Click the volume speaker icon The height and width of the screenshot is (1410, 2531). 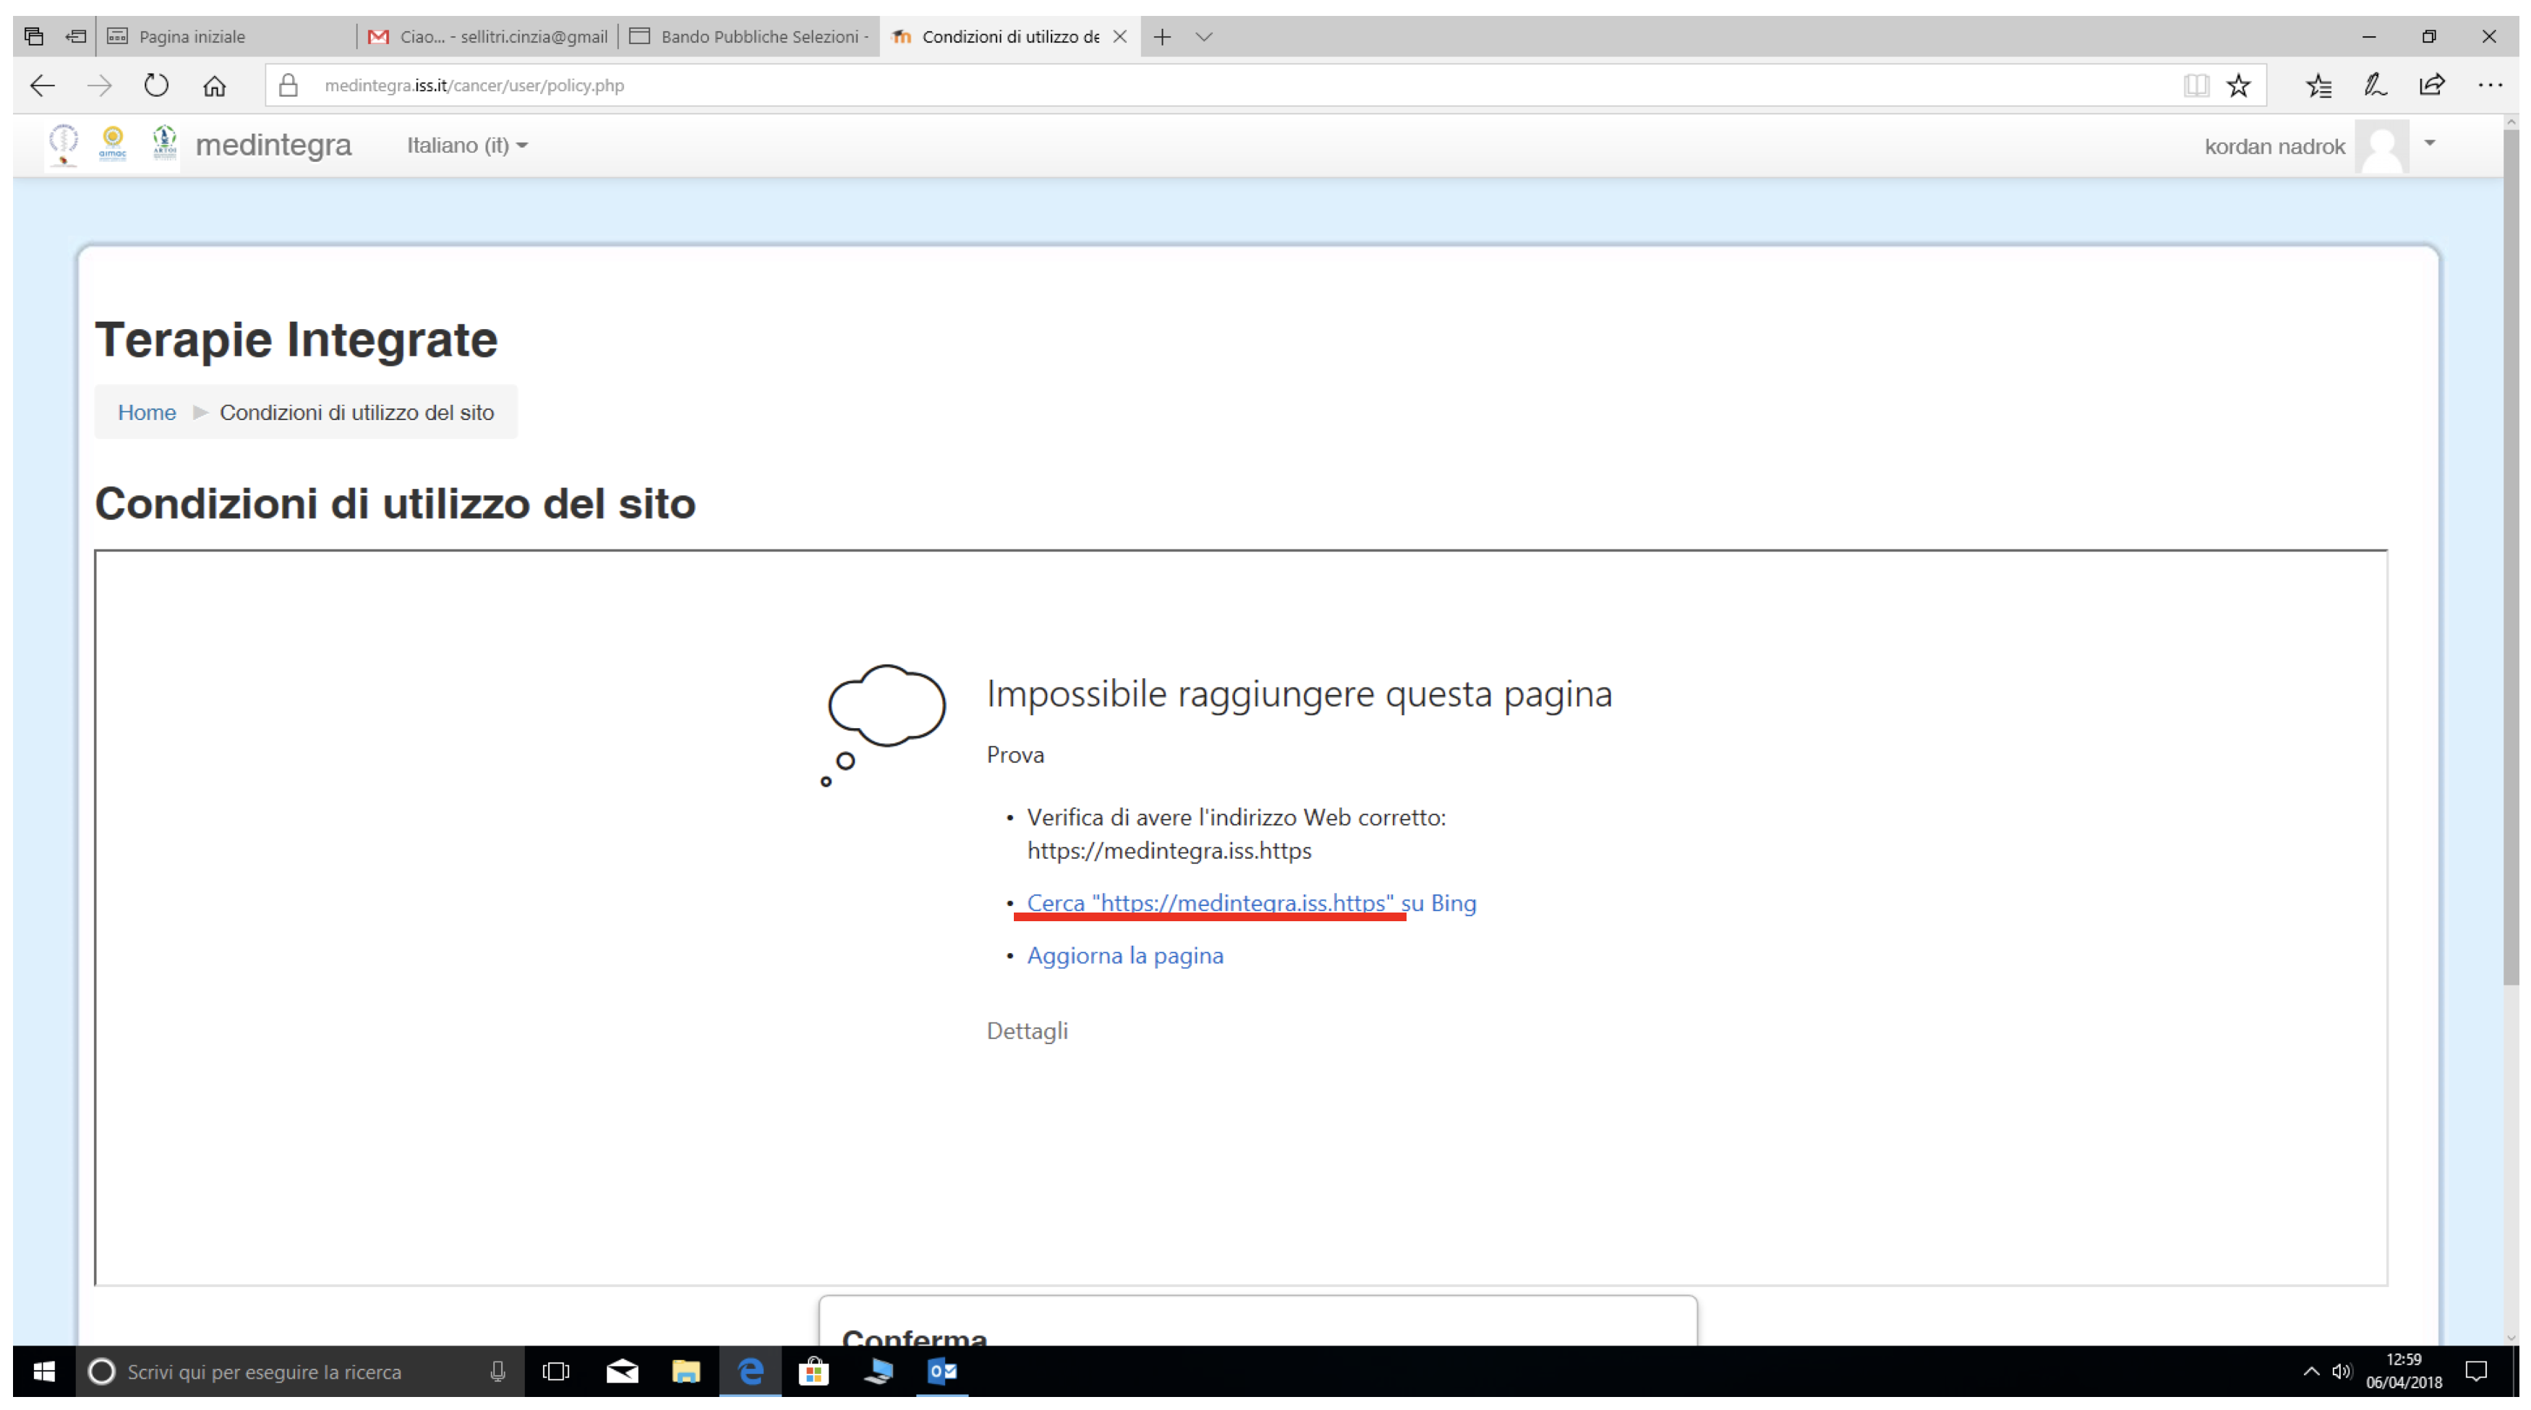(2342, 1372)
